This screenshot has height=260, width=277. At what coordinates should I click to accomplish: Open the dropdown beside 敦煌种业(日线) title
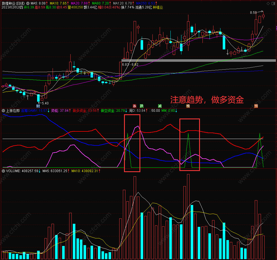pyautogui.click(x=28, y=3)
